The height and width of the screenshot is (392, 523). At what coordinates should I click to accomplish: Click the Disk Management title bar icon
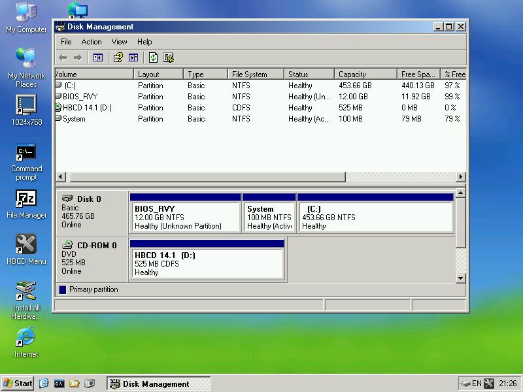coord(60,27)
